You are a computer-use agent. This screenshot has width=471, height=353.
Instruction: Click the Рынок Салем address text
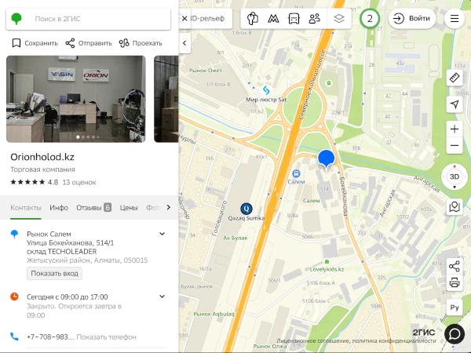pyautogui.click(x=49, y=234)
